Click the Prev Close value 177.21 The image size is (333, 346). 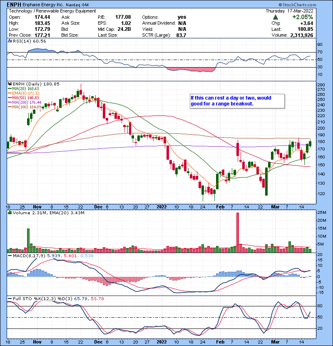42,35
